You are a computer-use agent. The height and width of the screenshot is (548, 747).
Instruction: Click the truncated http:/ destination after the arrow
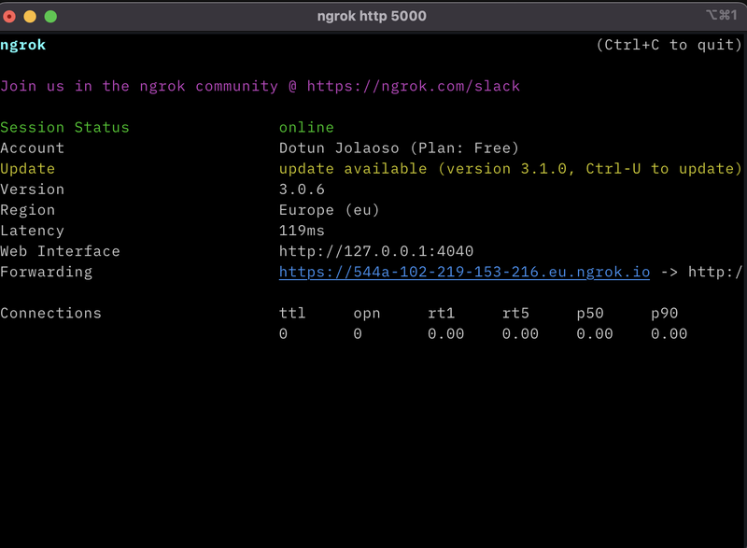coord(716,272)
